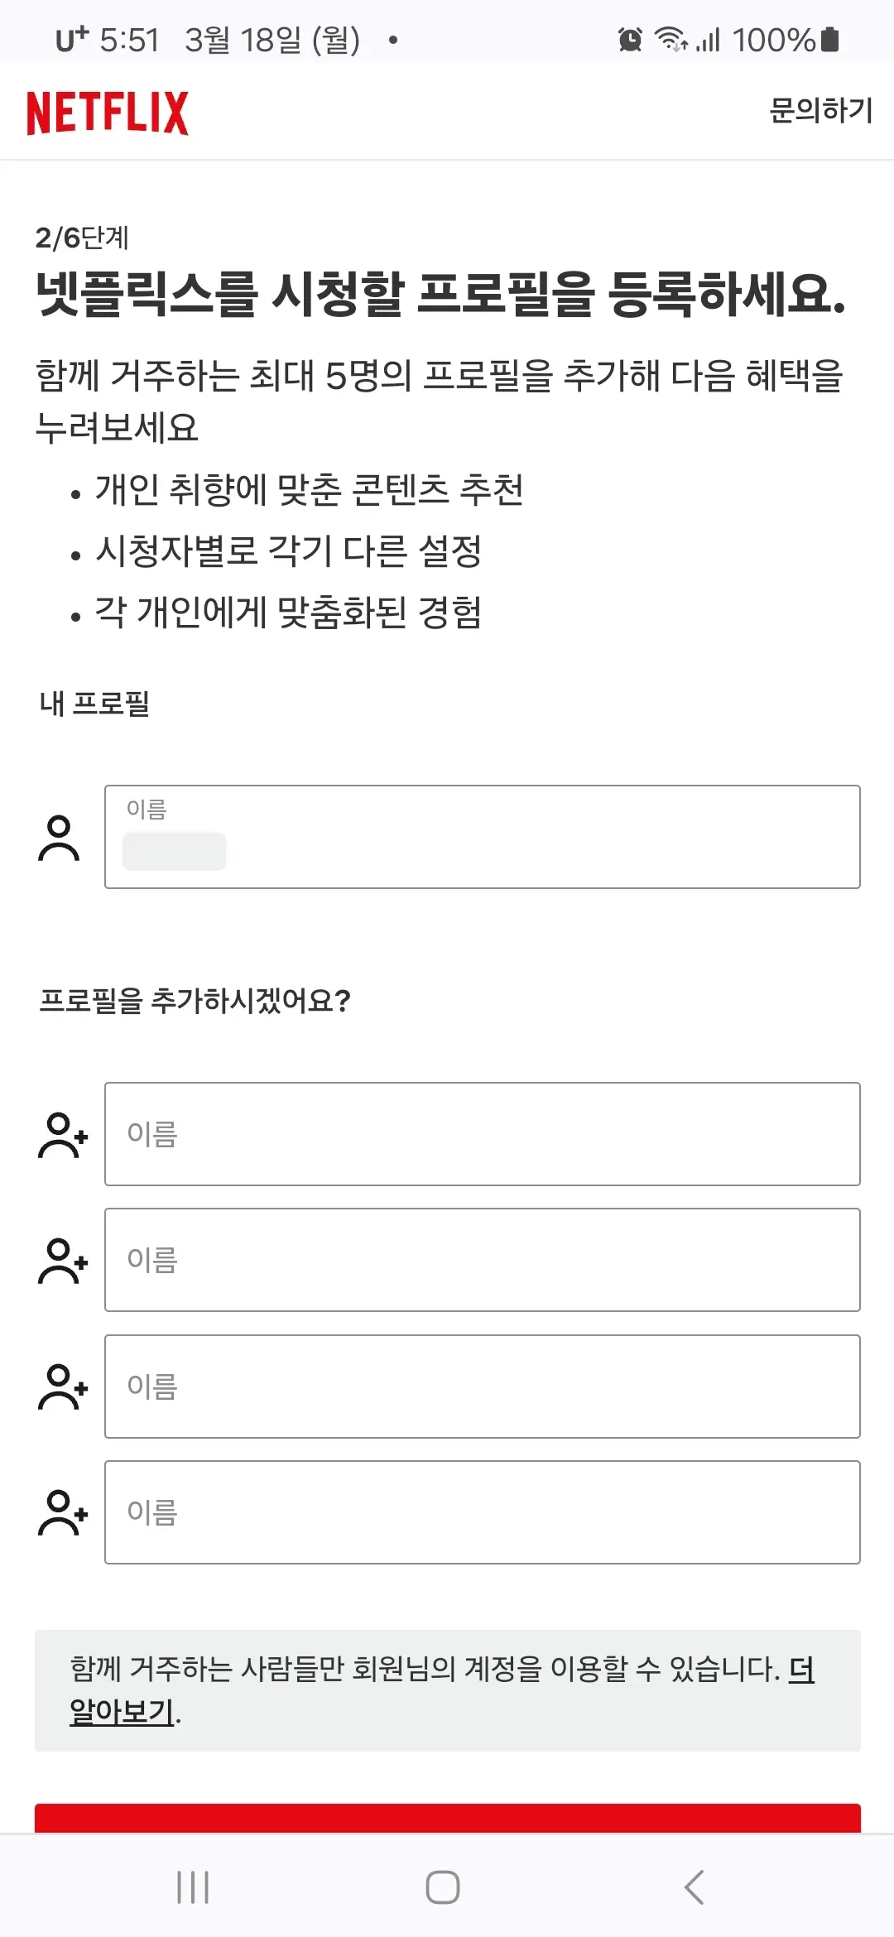Click the second add-profile person icon
Screen dimensions: 894x1937
(x=62, y=1262)
